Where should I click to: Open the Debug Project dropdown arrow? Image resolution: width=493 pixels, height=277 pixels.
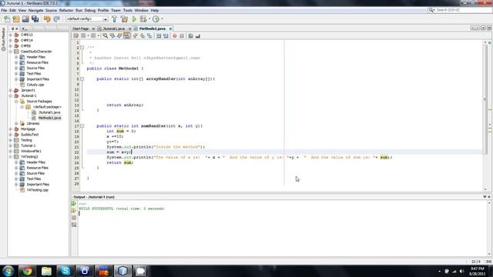pyautogui.click(x=149, y=19)
